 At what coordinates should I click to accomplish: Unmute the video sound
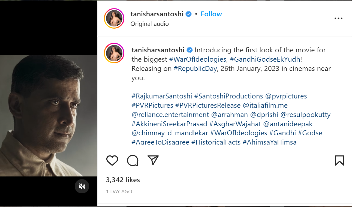click(82, 186)
